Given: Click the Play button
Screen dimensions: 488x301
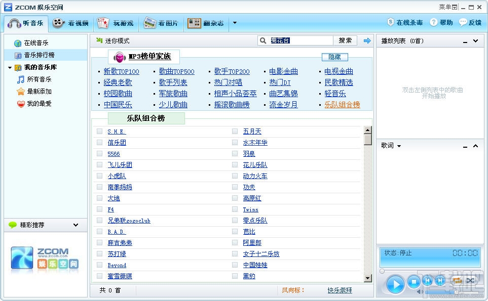Looking at the screenshot, I should tap(396, 284).
